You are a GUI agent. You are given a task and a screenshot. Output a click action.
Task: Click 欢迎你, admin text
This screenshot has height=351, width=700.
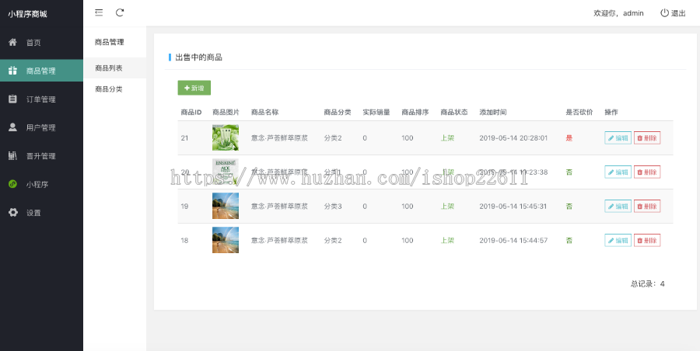618,13
